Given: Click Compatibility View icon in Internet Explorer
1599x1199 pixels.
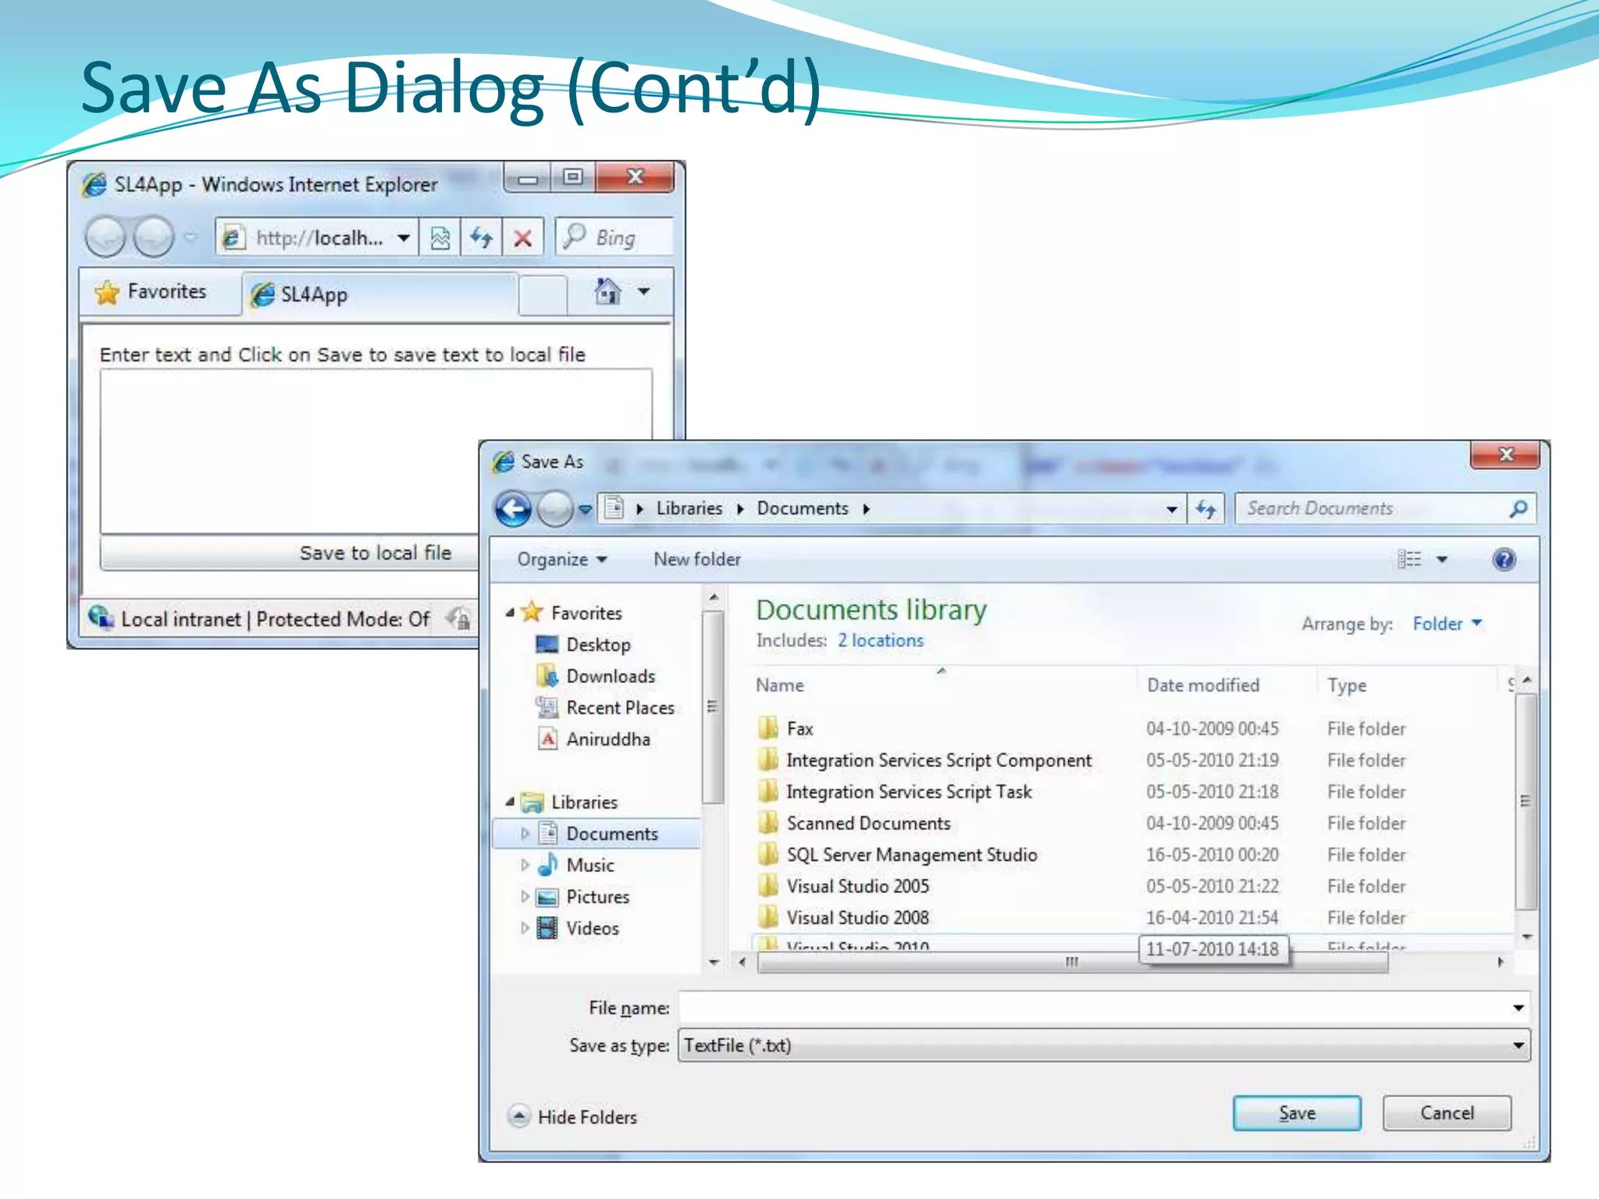Looking at the screenshot, I should (440, 237).
